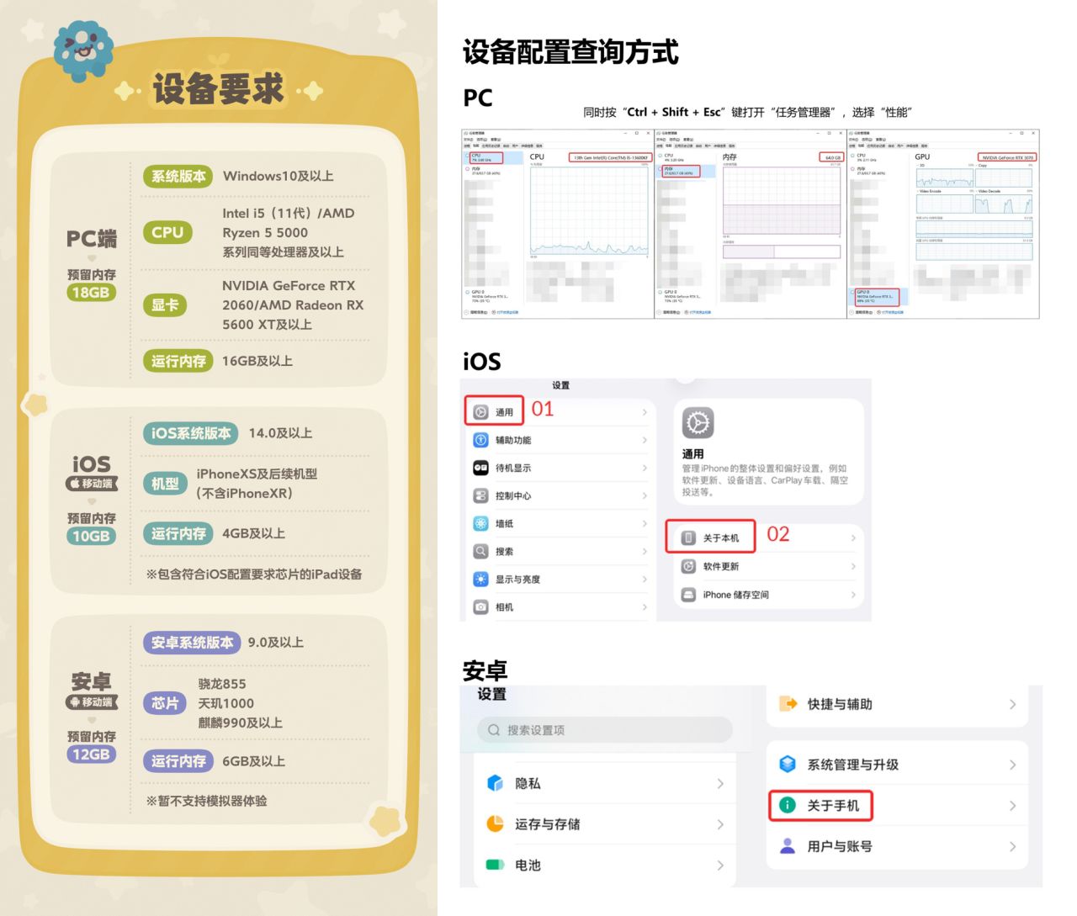This screenshot has height=916, width=1077.
Task: Expand the 软件更新 row chevron
Action: [853, 566]
